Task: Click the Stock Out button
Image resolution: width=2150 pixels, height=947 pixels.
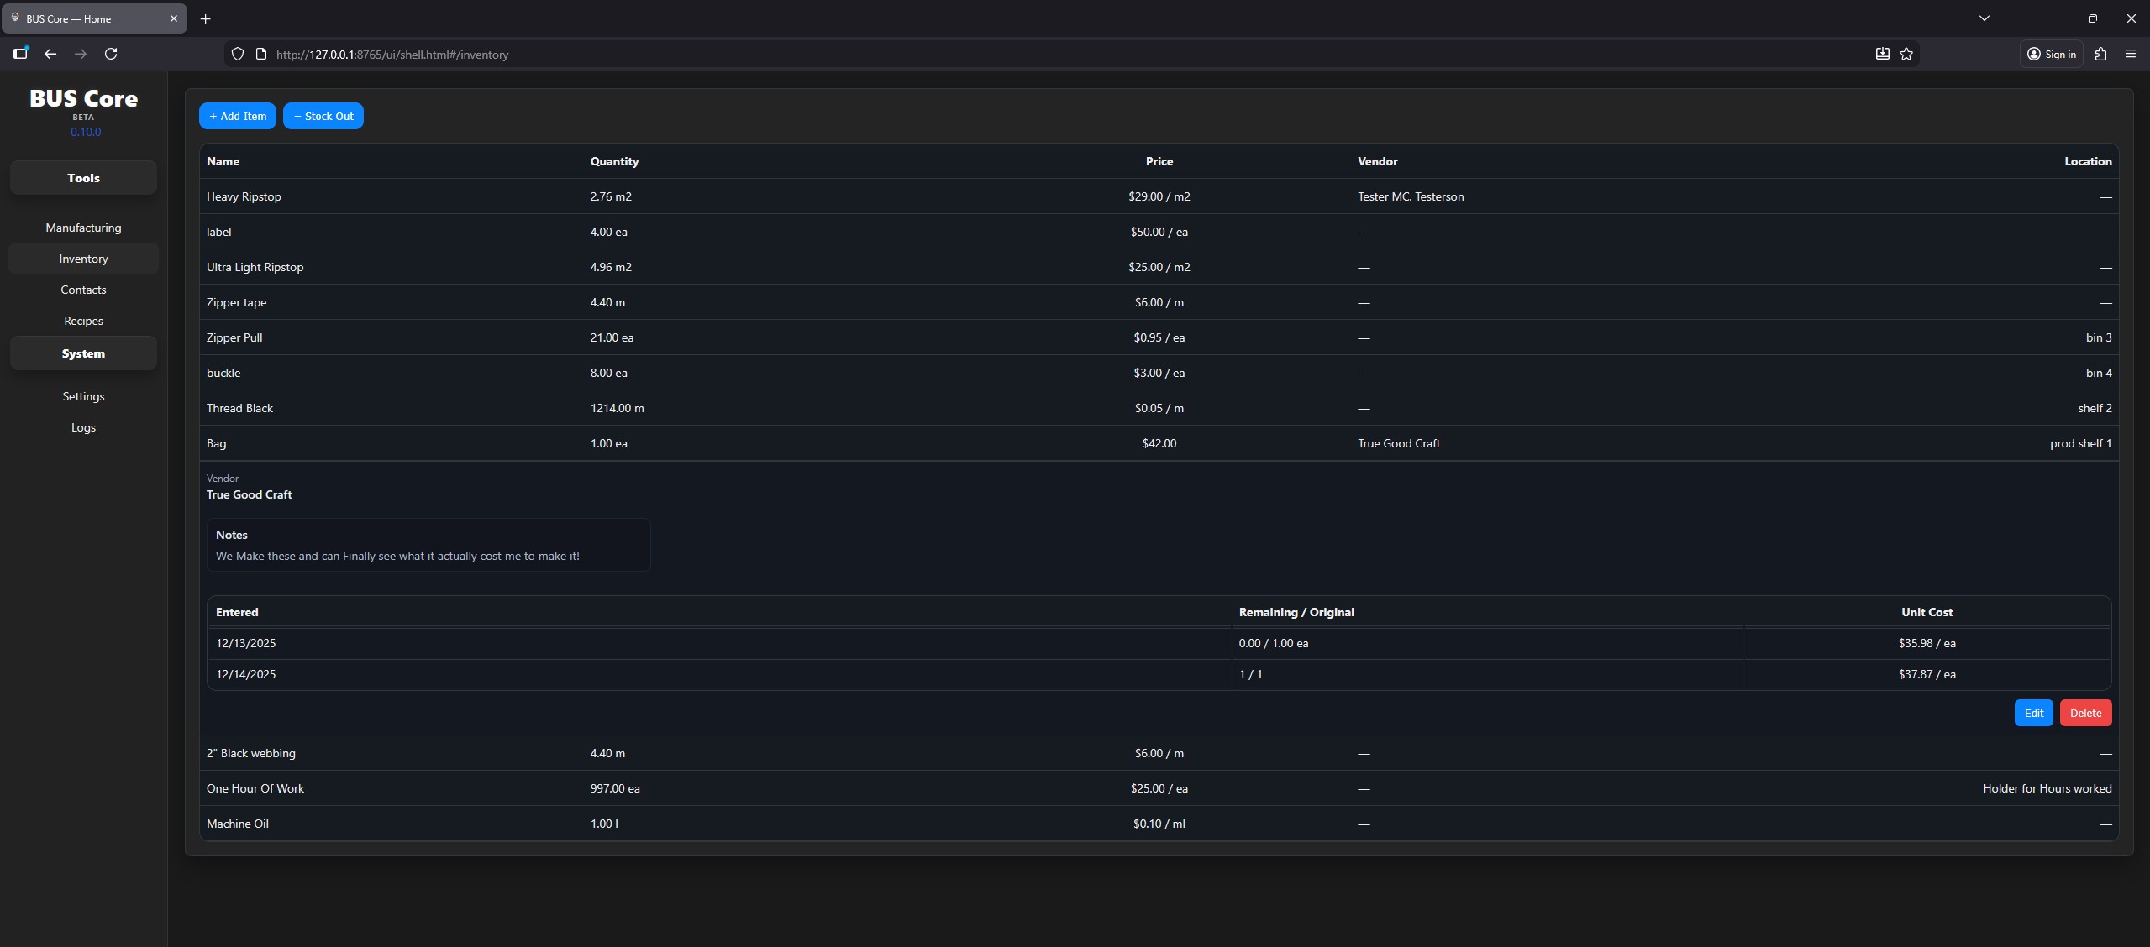Action: coord(323,116)
